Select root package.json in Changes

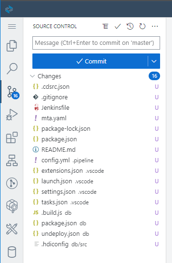[x=95, y=139]
